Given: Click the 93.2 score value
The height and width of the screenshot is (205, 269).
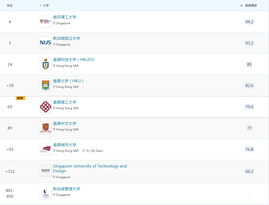Looking at the screenshot, I should point(249,43).
